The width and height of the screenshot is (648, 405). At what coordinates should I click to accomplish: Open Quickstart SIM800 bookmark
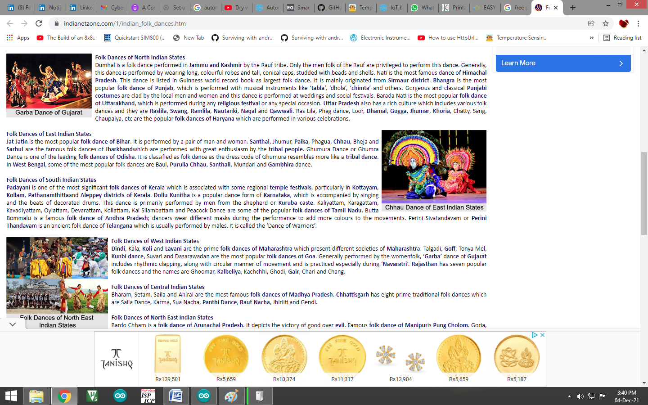(x=135, y=38)
